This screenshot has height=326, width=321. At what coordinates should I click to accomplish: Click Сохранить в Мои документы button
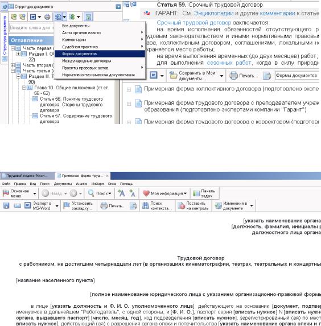point(193,76)
